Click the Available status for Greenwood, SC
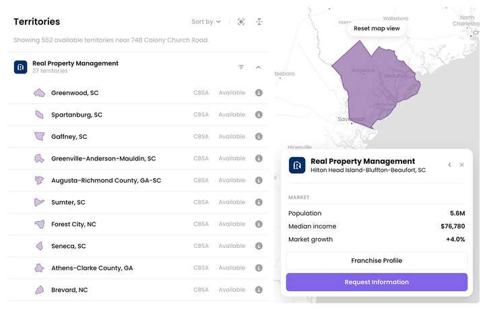The width and height of the screenshot is (485, 310). click(x=232, y=93)
